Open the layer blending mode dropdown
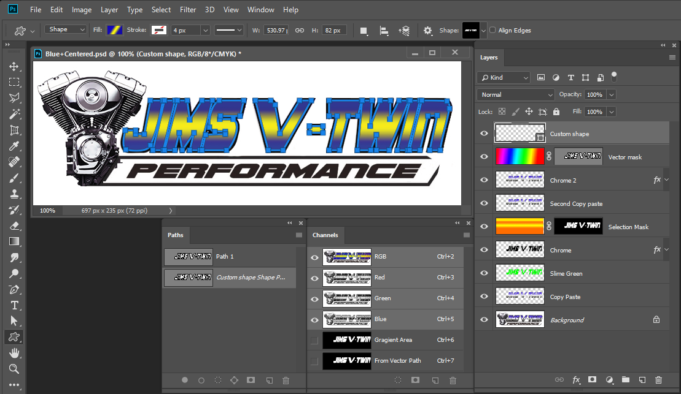This screenshot has height=394, width=681. pos(515,94)
